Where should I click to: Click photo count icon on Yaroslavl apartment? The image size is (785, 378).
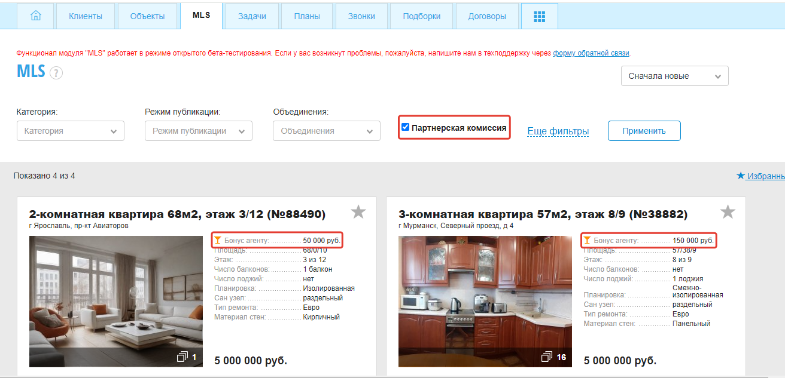183,357
